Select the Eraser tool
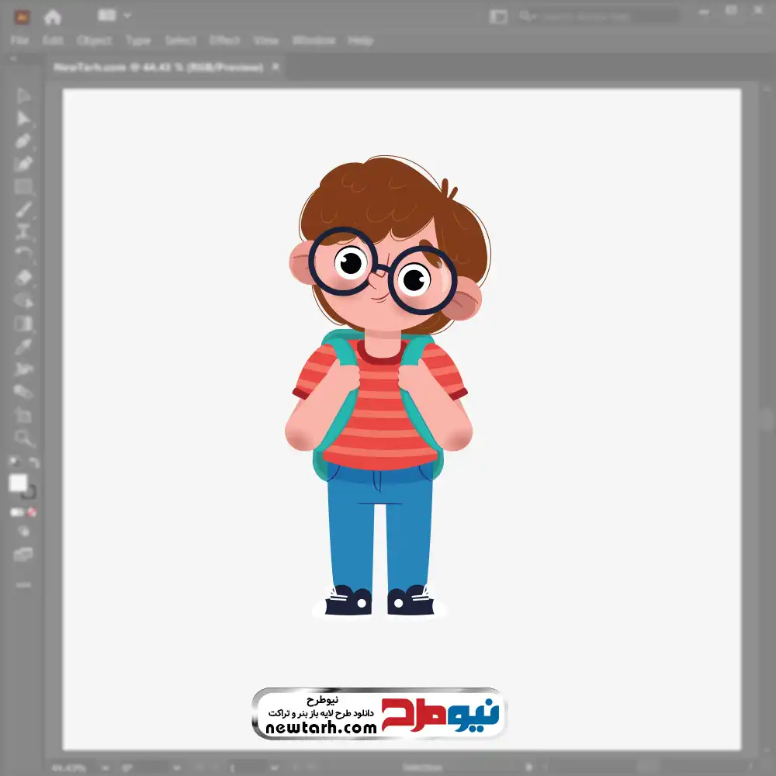This screenshot has height=776, width=776. pyautogui.click(x=23, y=277)
